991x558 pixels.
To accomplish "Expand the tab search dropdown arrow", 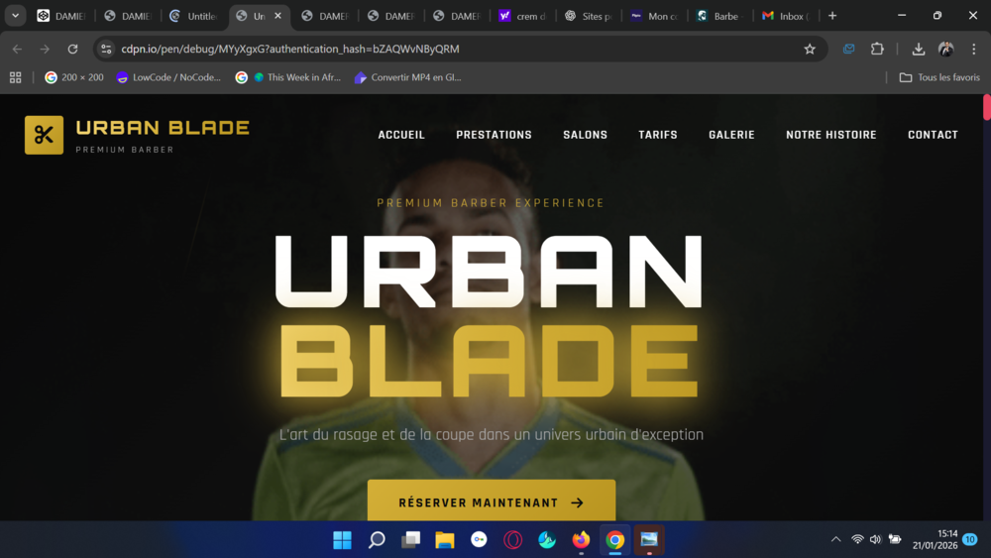I will [x=16, y=16].
